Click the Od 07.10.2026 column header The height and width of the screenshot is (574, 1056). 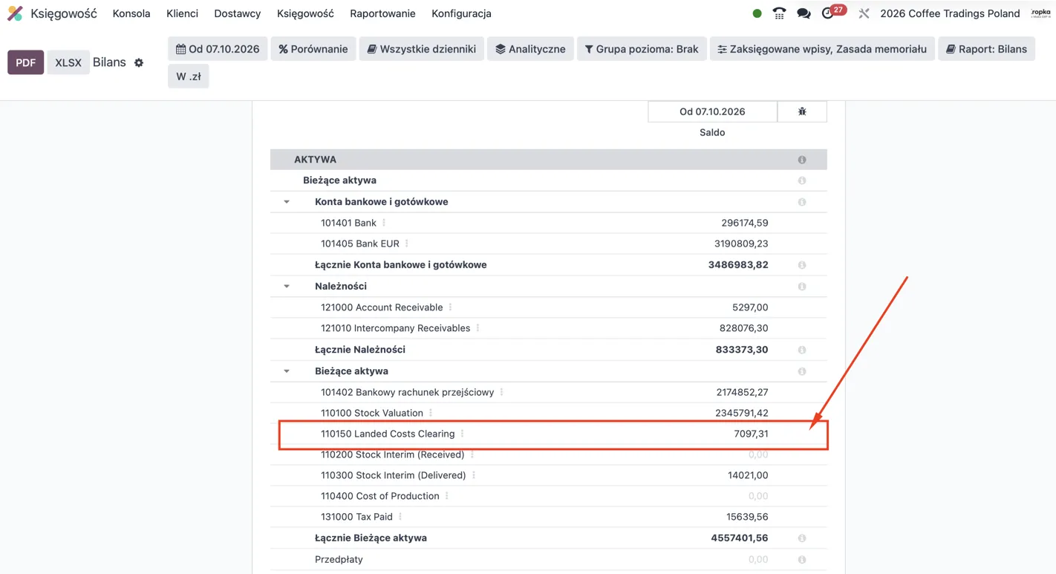point(712,111)
